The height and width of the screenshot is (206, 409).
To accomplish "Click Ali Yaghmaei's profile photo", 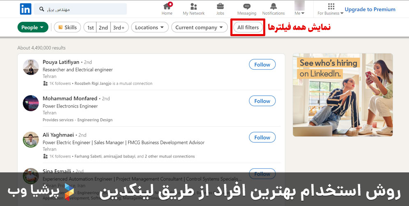I will pyautogui.click(x=31, y=140).
